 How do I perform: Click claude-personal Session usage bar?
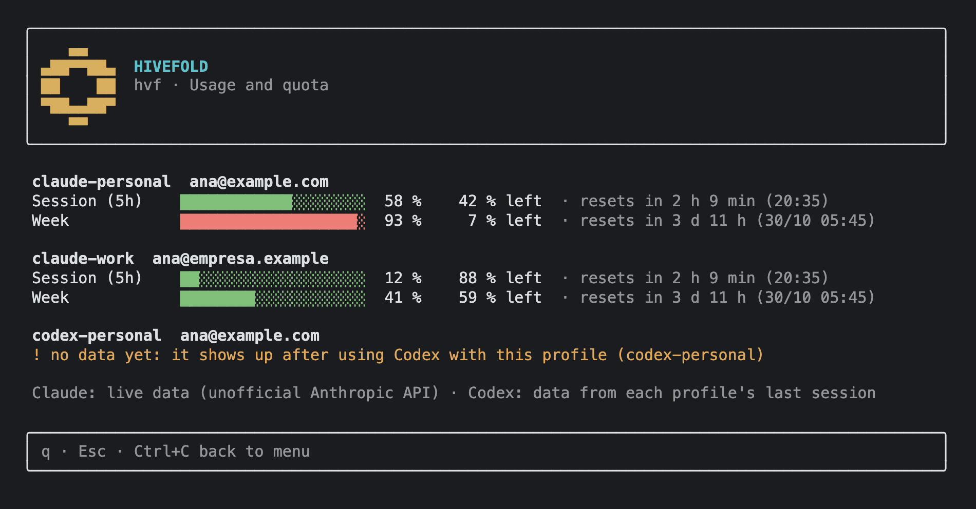(x=273, y=202)
